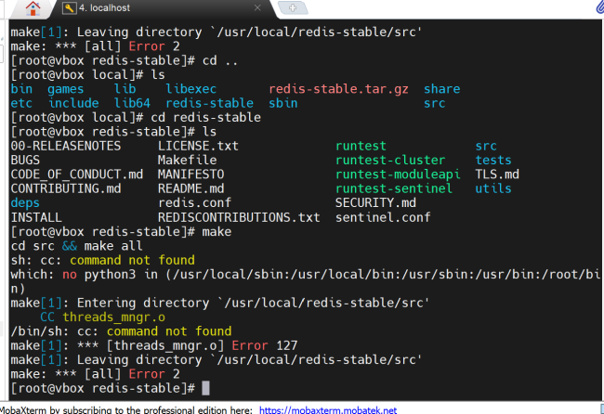Click the paperclip icon at top right
Screen dimensions: 604x414
tap(596, 9)
